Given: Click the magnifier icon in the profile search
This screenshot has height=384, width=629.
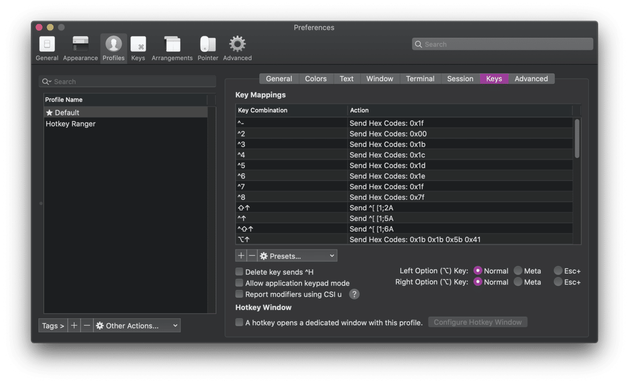Looking at the screenshot, I should 47,82.
